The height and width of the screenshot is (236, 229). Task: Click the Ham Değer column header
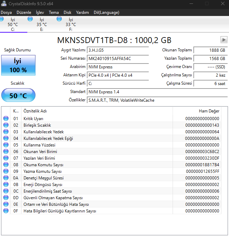coord(209,111)
